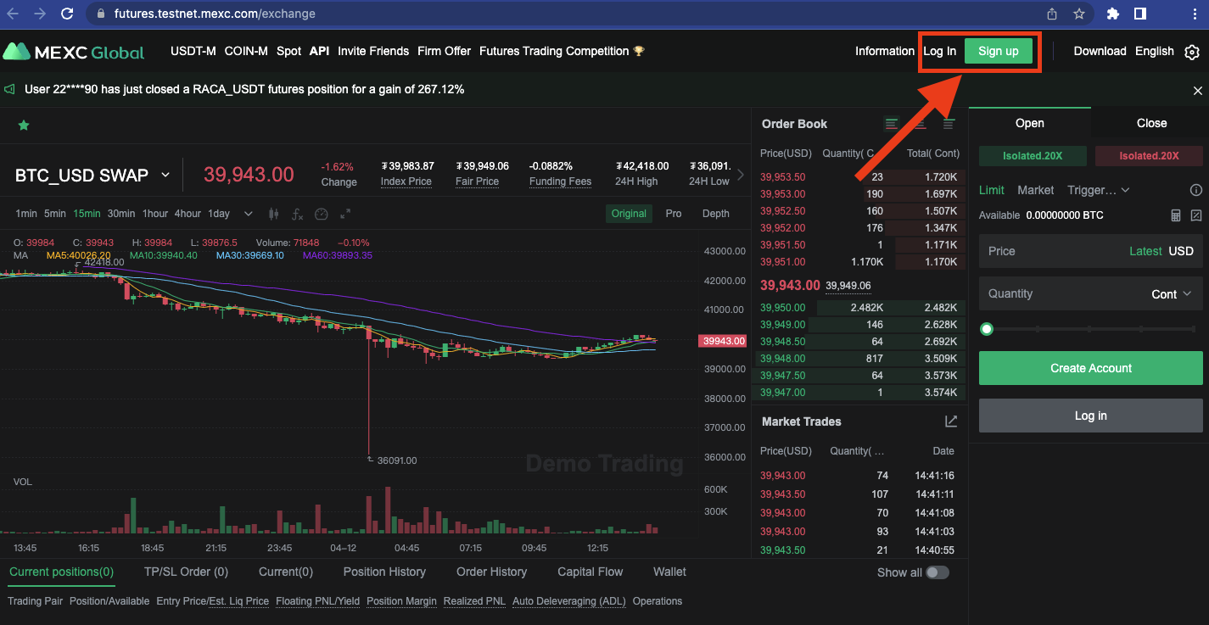Image resolution: width=1209 pixels, height=625 pixels.
Task: Click the percent preference icon beside calculator
Action: 1196,215
